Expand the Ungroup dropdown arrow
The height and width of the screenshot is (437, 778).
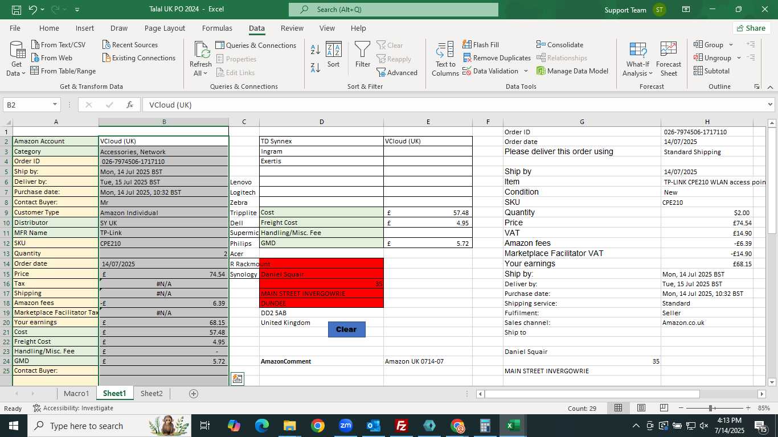(739, 58)
